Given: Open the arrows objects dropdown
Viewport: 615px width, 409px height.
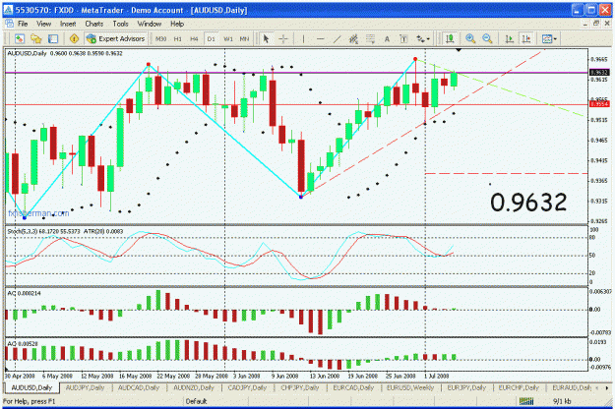Looking at the screenshot, I should pyautogui.click(x=423, y=38).
